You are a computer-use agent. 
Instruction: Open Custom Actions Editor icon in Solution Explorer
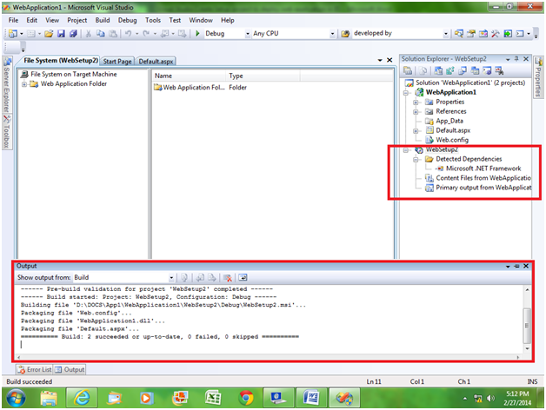tap(487, 71)
